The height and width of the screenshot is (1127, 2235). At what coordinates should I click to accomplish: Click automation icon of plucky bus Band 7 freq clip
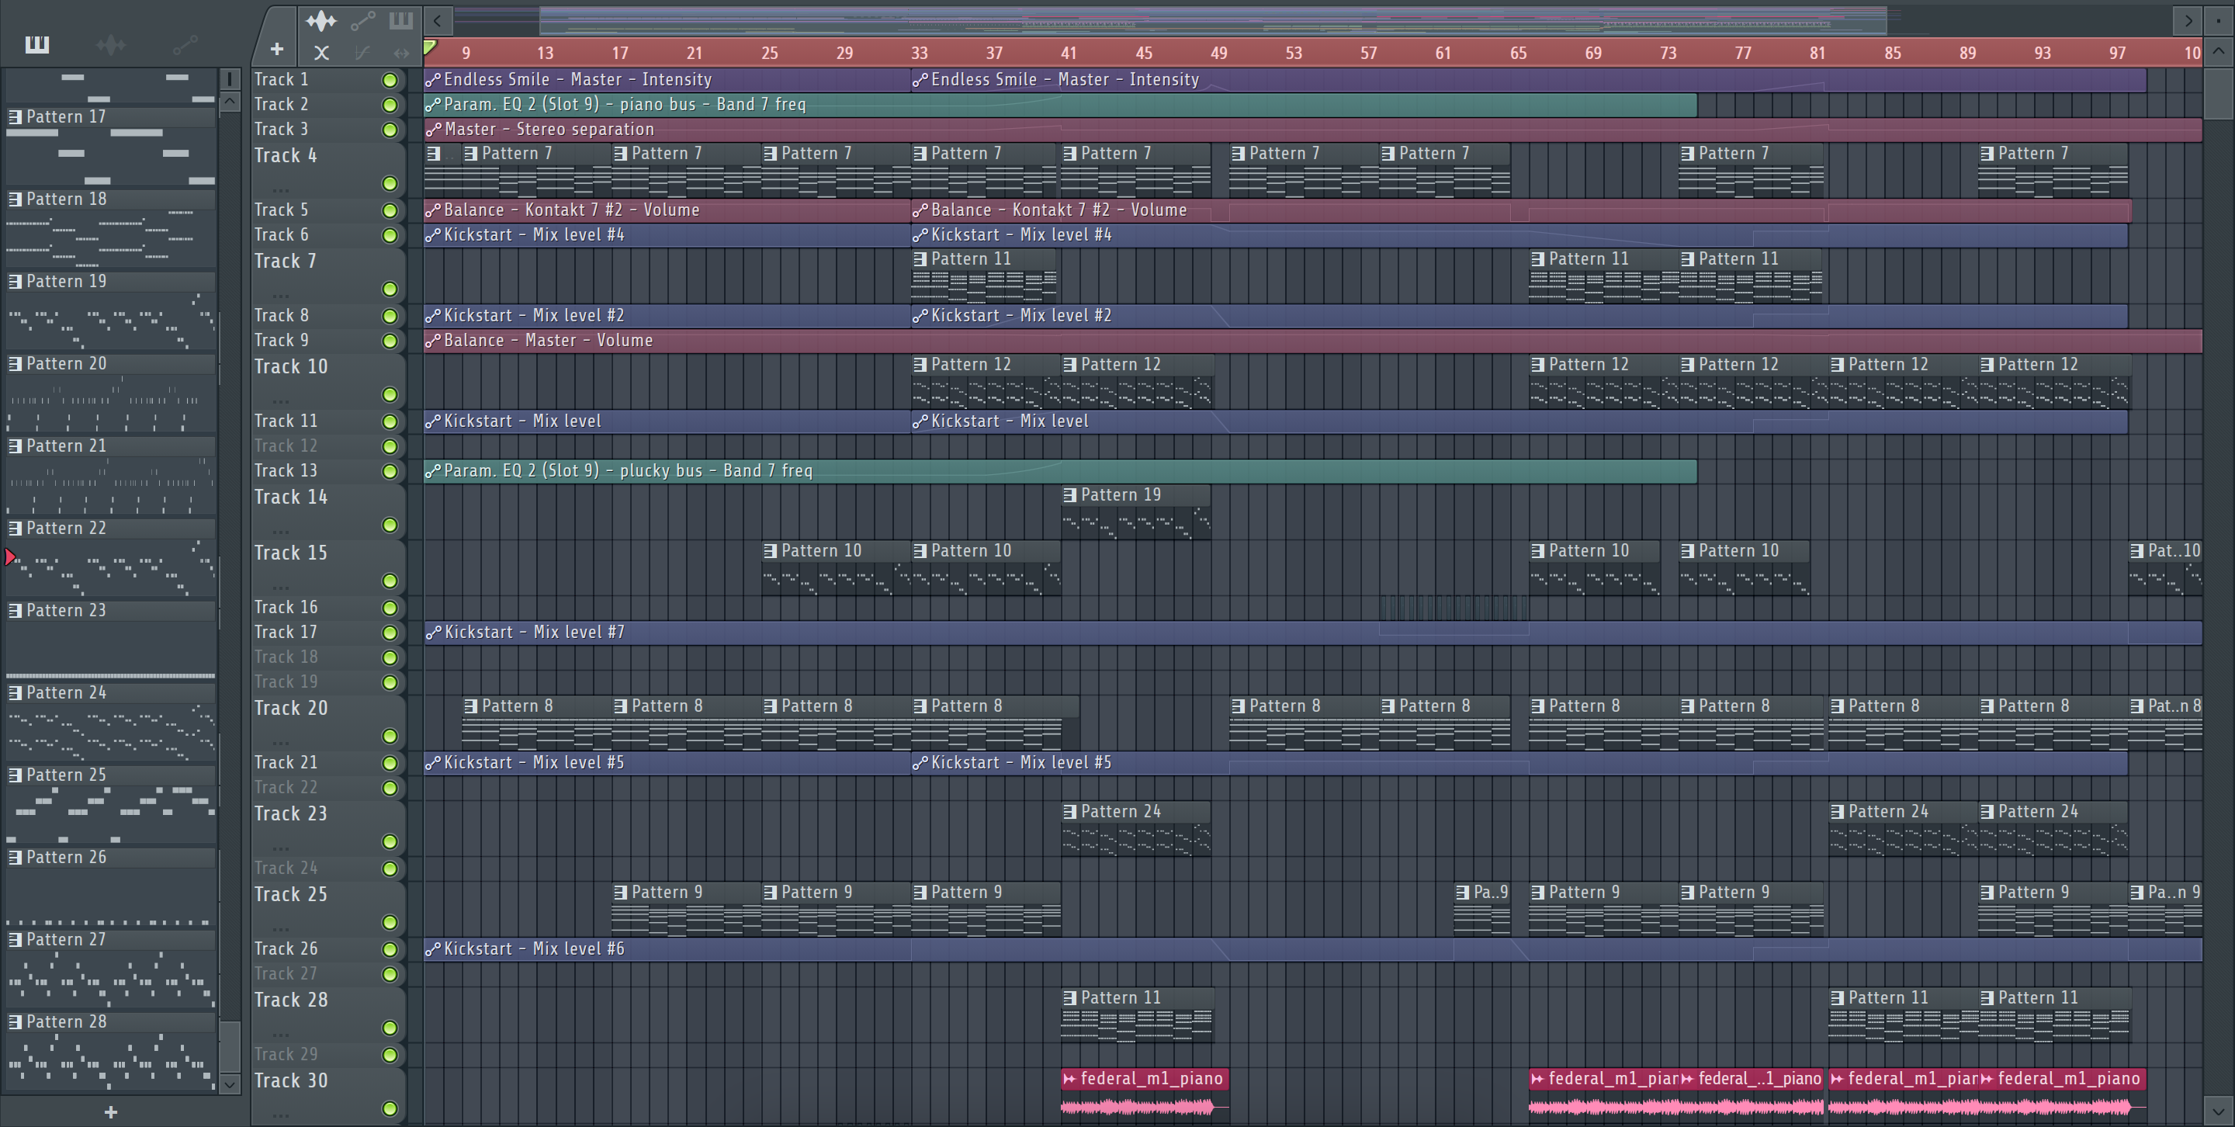[434, 471]
